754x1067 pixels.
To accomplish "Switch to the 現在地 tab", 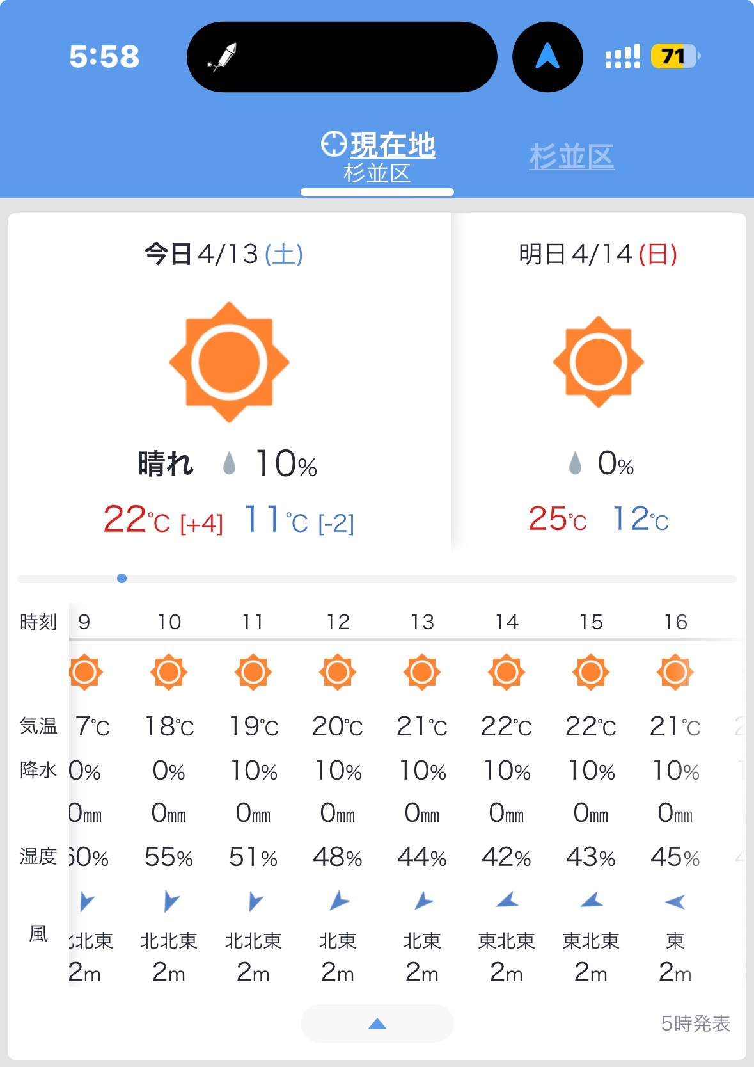I will [379, 157].
